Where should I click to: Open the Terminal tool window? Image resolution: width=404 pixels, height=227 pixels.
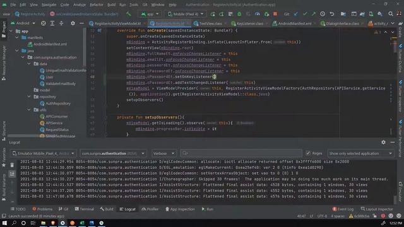(x=84, y=209)
